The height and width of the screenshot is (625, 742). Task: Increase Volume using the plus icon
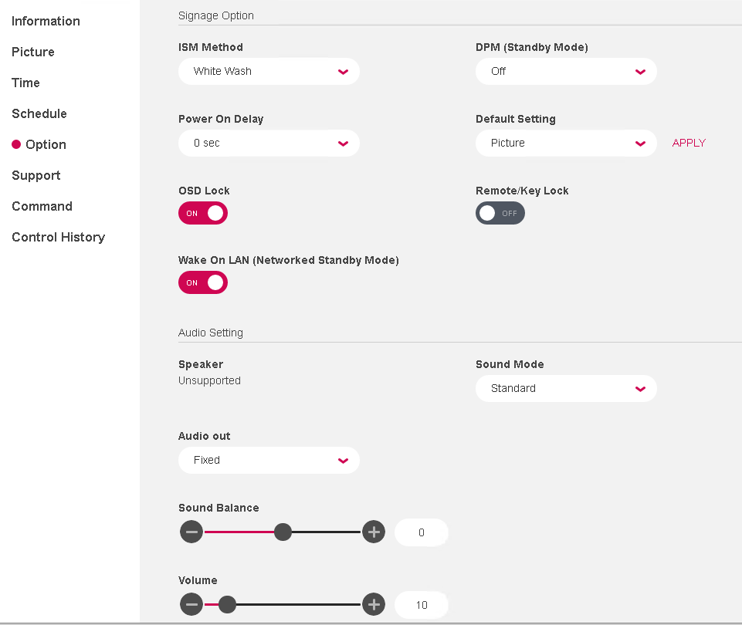coord(373,604)
